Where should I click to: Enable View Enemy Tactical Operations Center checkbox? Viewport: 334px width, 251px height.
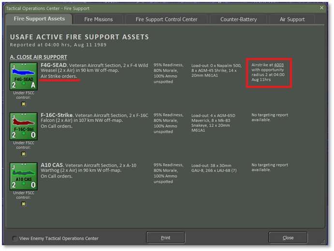15,238
